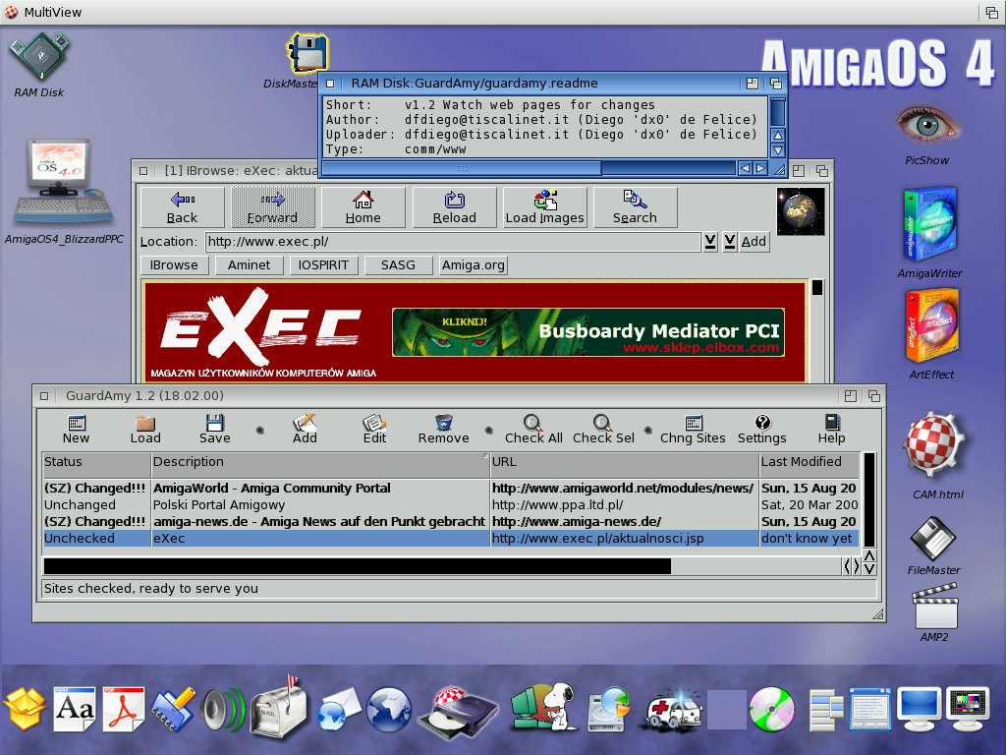
Task: Click Check All in GuardAmy
Action: coord(533,430)
